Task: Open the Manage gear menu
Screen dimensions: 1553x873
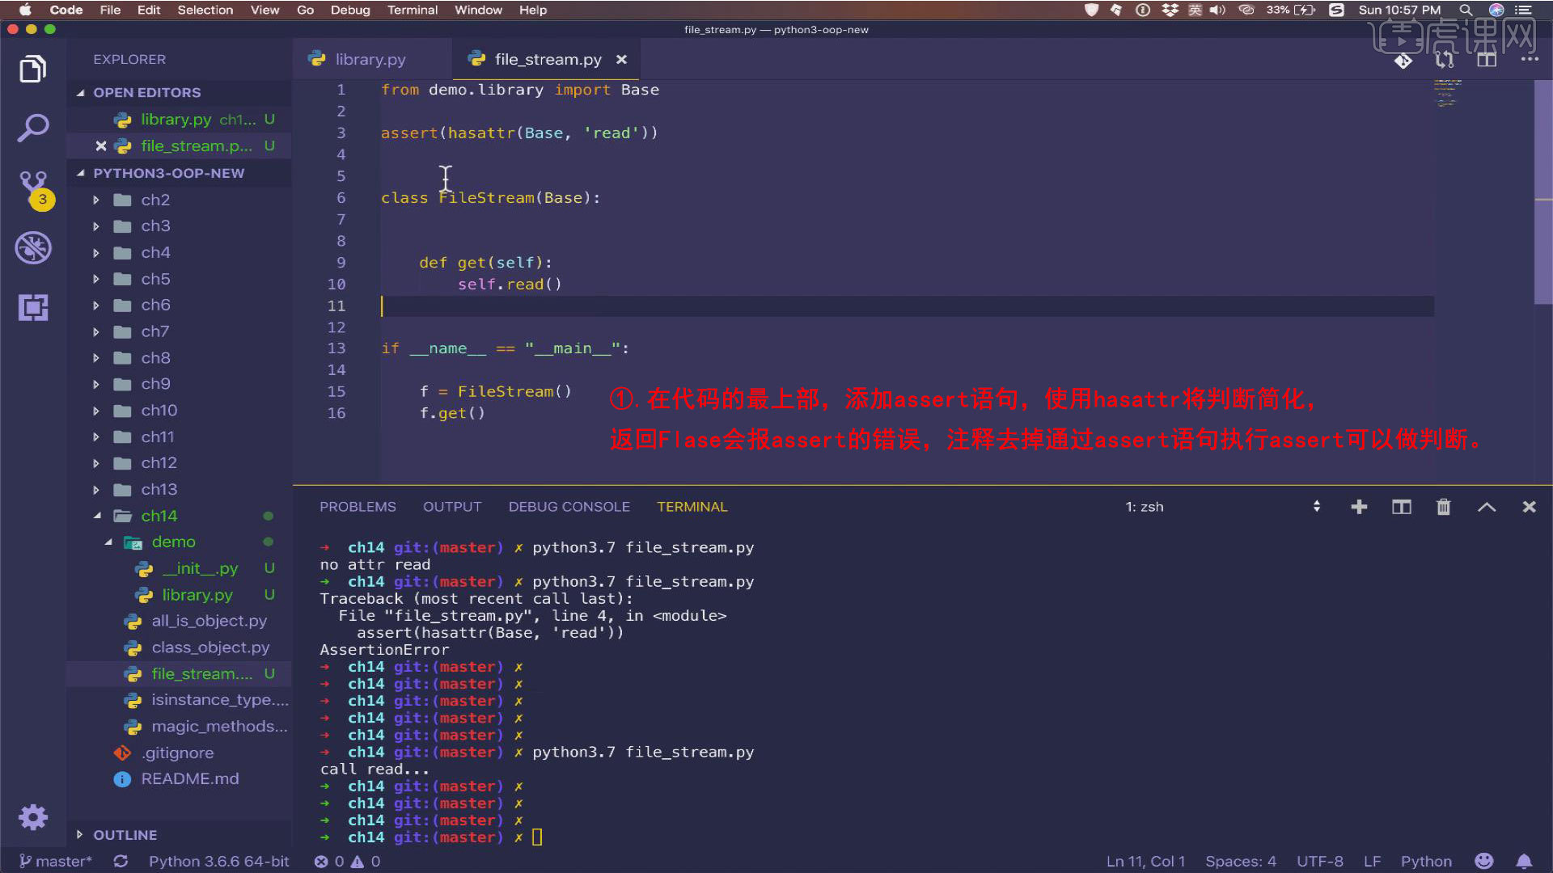Action: (33, 817)
